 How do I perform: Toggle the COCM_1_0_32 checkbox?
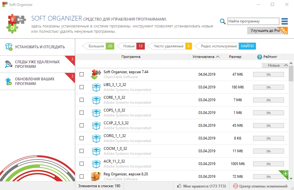pyautogui.click(x=82, y=151)
